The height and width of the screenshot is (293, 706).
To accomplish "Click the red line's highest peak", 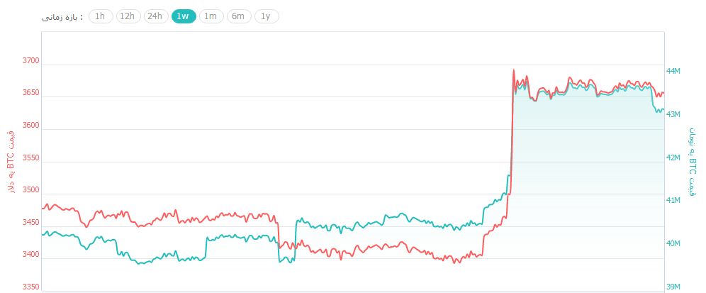I will click(514, 70).
